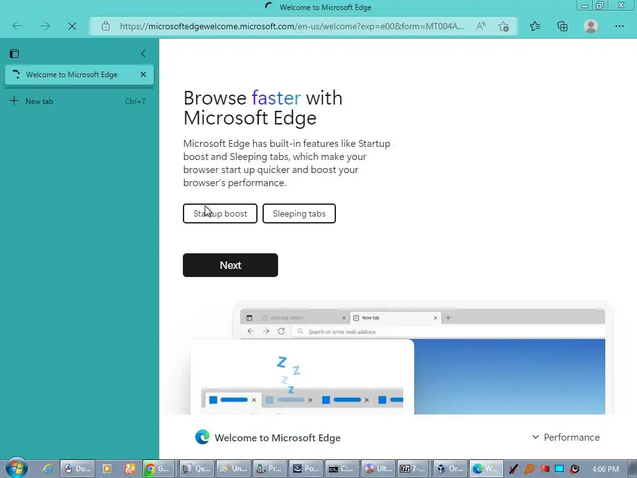Open the Favorites list

click(535, 26)
